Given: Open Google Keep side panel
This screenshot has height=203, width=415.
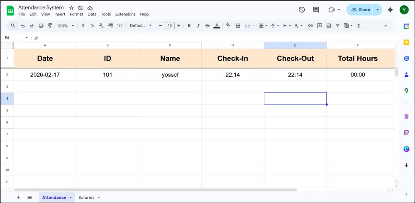Looking at the screenshot, I should [x=406, y=42].
